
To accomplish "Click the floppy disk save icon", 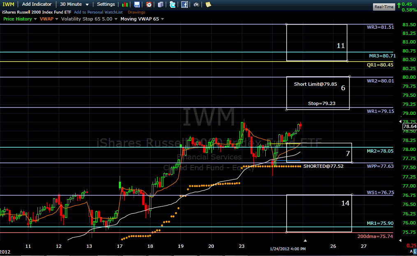I will (137, 4).
